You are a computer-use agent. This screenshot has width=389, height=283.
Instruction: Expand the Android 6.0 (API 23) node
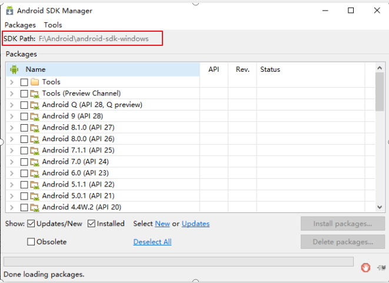pyautogui.click(x=12, y=174)
